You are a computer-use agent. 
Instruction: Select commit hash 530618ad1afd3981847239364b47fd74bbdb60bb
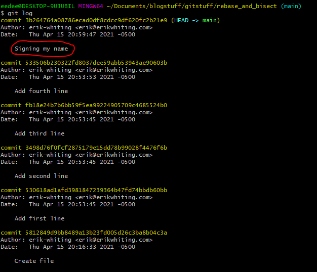point(96,190)
